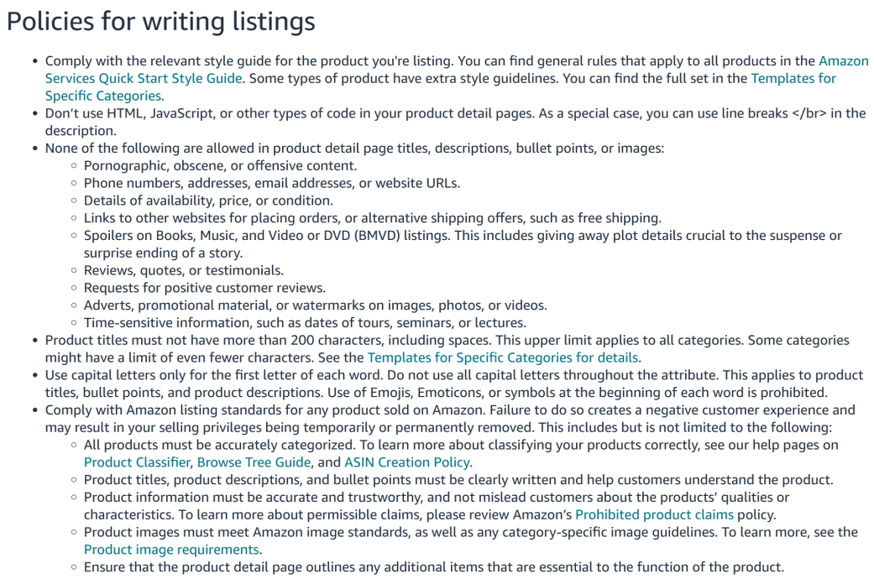Click the Browse Tree Guide link

click(255, 462)
